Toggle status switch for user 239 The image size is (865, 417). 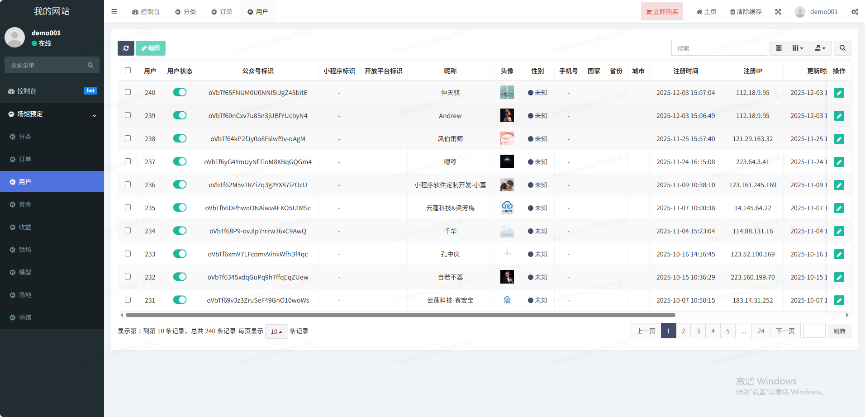coord(180,115)
